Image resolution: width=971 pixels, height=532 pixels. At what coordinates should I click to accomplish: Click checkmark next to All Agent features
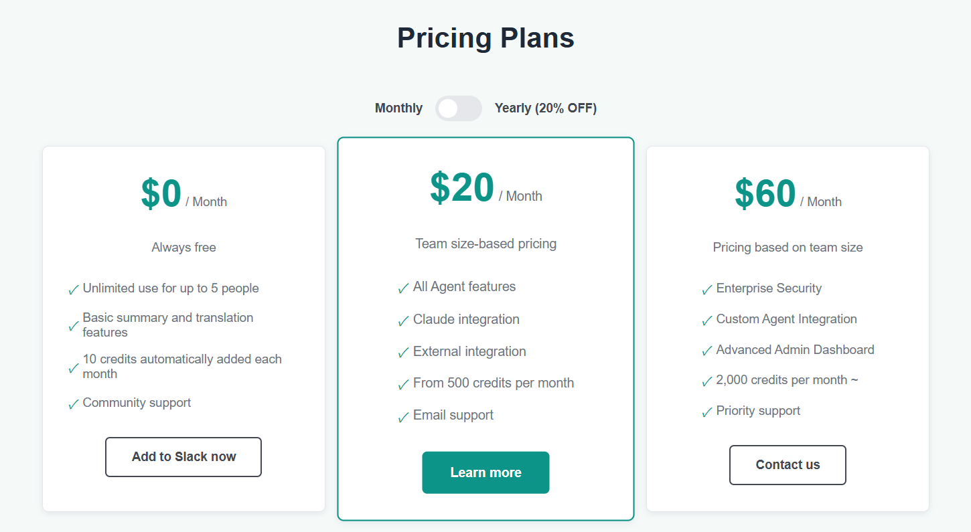click(403, 288)
